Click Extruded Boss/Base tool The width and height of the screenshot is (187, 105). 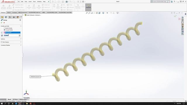(x=4, y=7)
